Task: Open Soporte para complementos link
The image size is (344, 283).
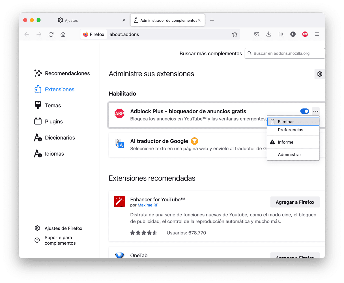Action: tap(55, 240)
